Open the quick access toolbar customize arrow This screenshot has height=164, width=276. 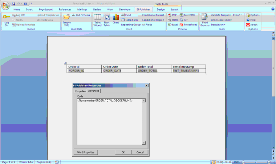pos(32,4)
